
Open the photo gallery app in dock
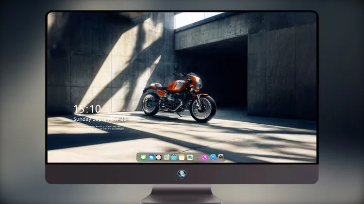click(x=190, y=157)
